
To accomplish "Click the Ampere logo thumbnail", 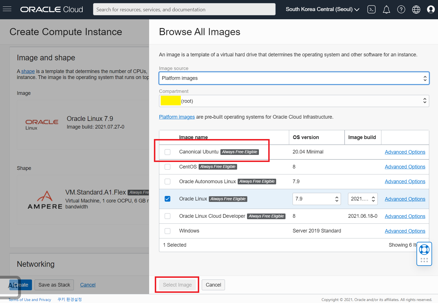I will (45, 200).
